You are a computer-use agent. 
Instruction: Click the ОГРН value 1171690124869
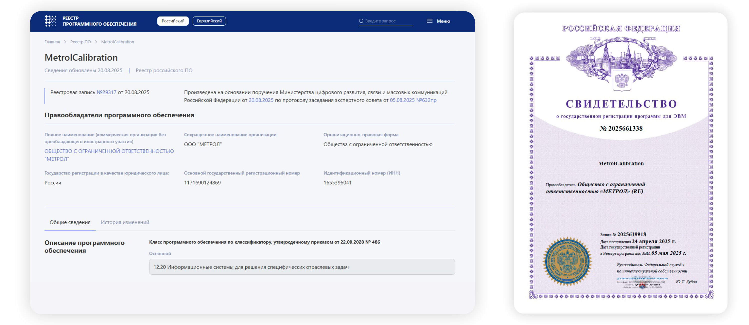coord(202,183)
